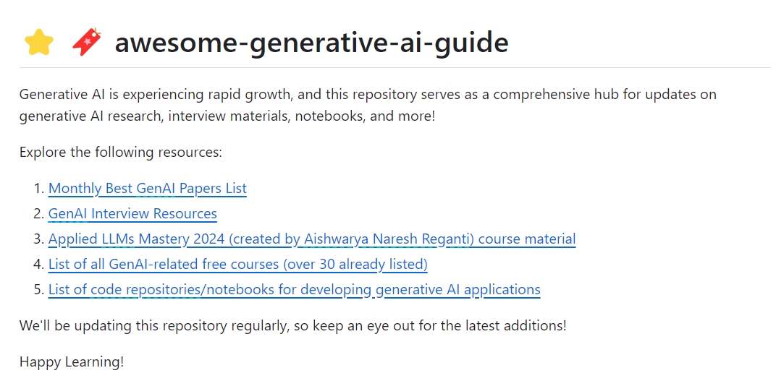Click the yellow star emoji icon
The image size is (776, 381).
(38, 43)
